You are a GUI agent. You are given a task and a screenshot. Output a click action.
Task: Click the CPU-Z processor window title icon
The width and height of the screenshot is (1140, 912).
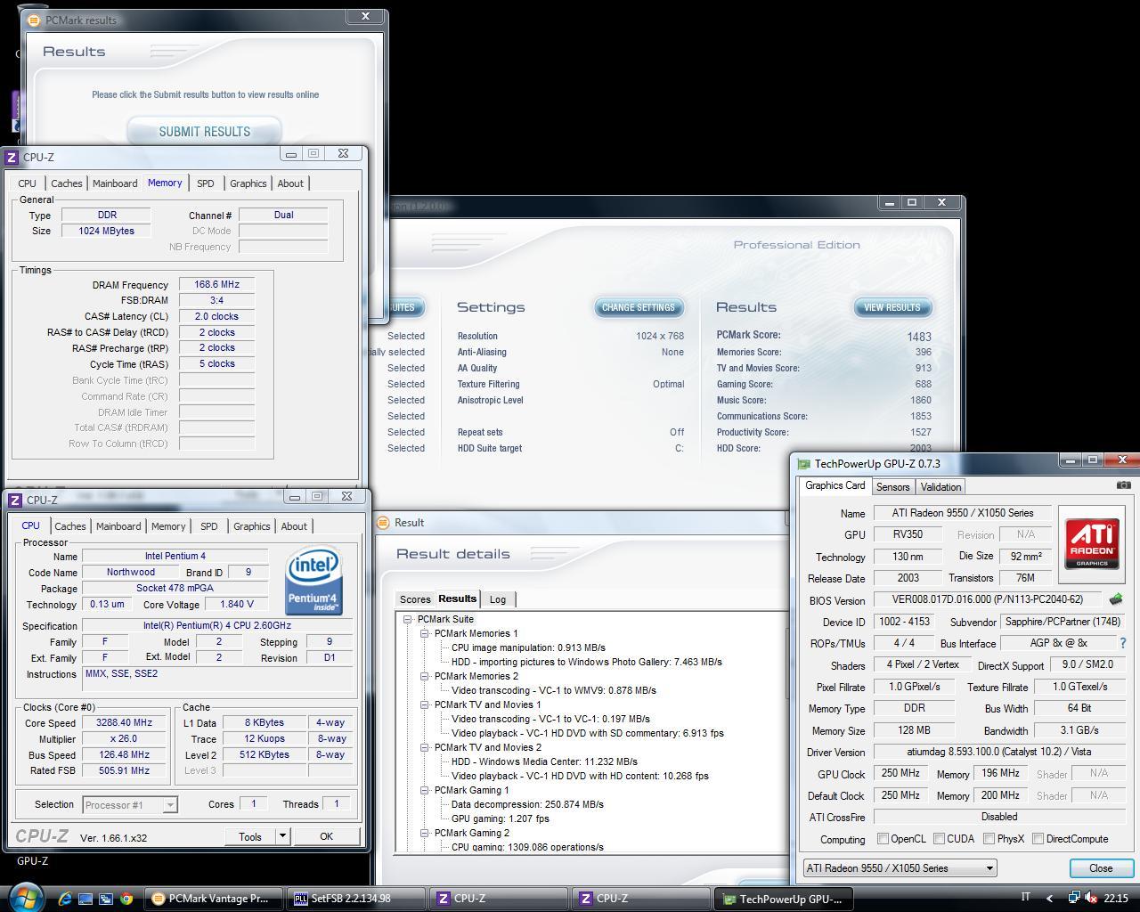pyautogui.click(x=15, y=500)
